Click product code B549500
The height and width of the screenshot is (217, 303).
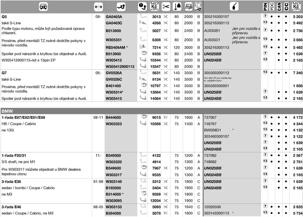(113, 155)
